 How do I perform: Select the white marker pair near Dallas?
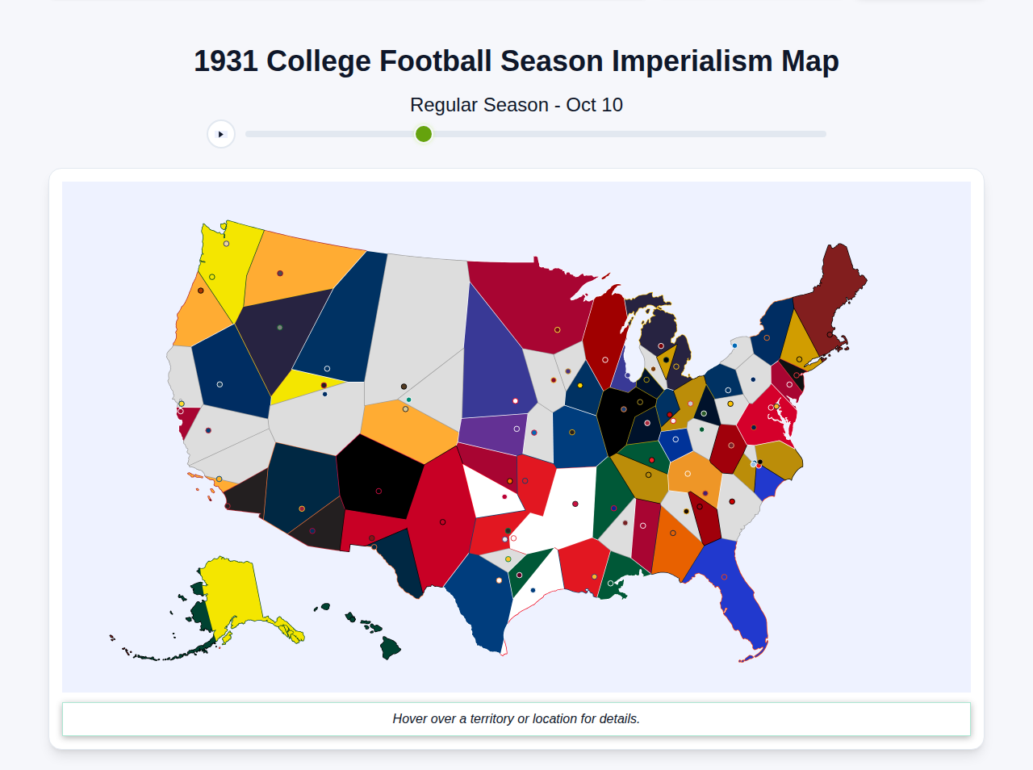pos(510,538)
